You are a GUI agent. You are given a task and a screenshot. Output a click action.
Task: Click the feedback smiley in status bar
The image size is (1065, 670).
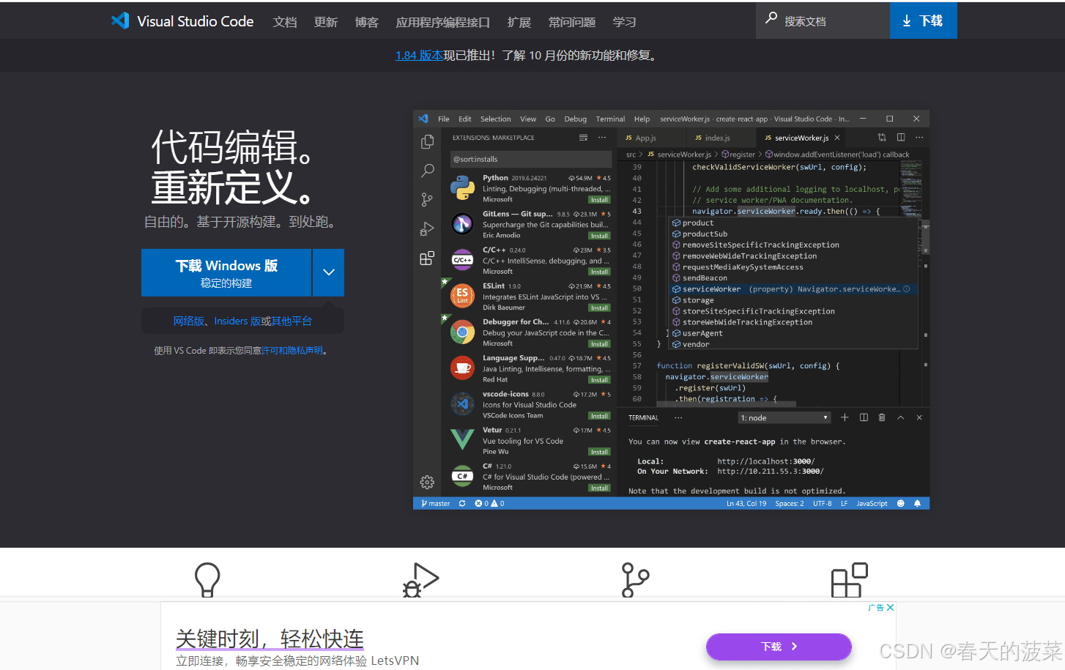pyautogui.click(x=901, y=504)
